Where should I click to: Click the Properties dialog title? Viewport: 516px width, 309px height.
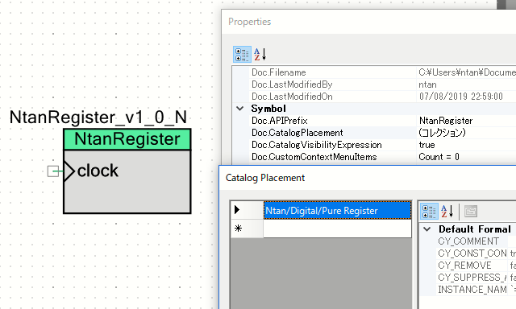(x=249, y=22)
